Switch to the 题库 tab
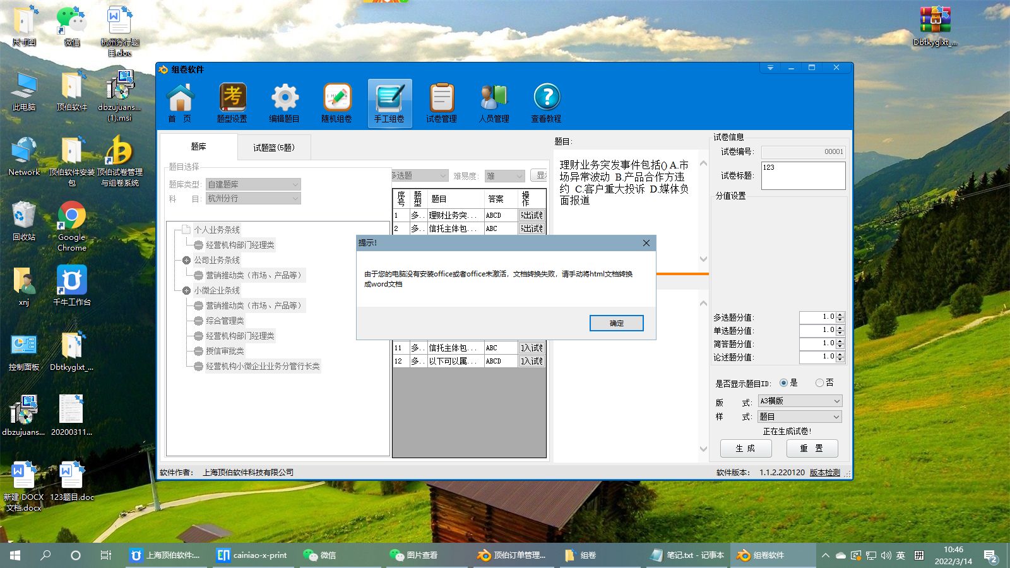 coord(198,146)
